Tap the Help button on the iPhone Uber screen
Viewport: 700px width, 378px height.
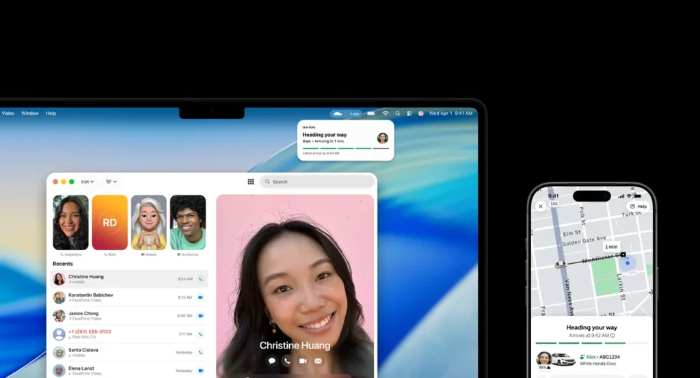tap(638, 206)
